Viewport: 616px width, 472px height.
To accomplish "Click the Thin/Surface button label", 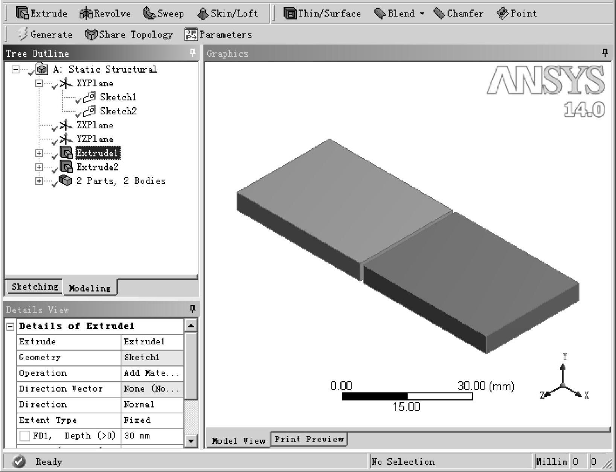I will tap(329, 14).
